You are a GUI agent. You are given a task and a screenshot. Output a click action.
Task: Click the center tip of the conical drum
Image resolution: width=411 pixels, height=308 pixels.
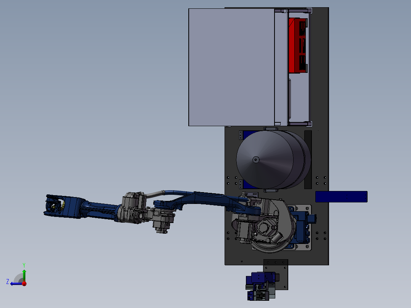[x=255, y=160]
